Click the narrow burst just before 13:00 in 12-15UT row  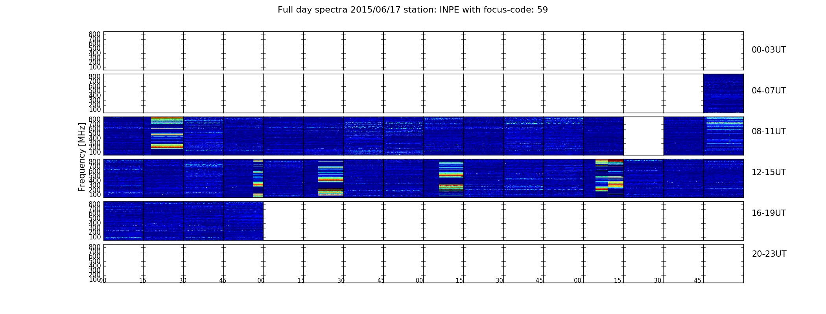pyautogui.click(x=258, y=179)
